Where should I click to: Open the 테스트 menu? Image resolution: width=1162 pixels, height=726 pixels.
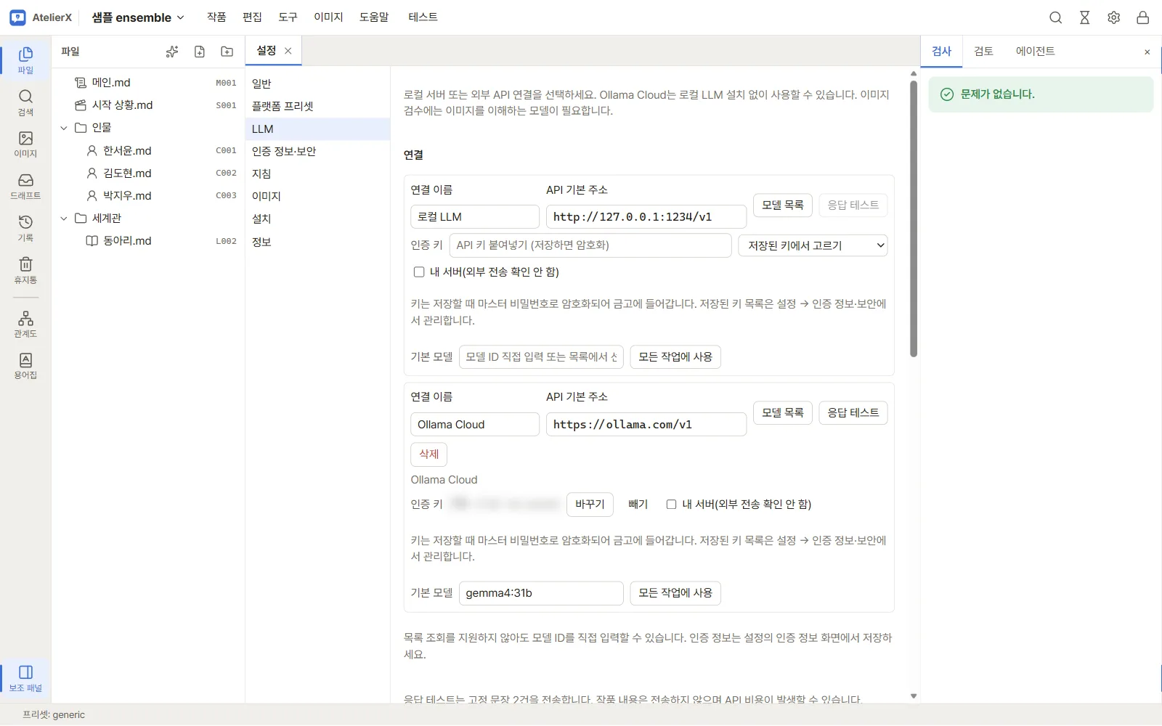(x=423, y=17)
